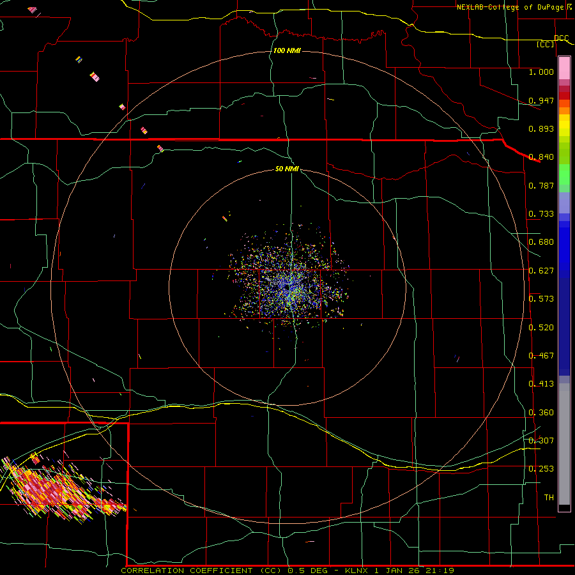Image resolution: width=575 pixels, height=575 pixels.
Task: Select the 0.467 legend value
Action: pyautogui.click(x=541, y=355)
